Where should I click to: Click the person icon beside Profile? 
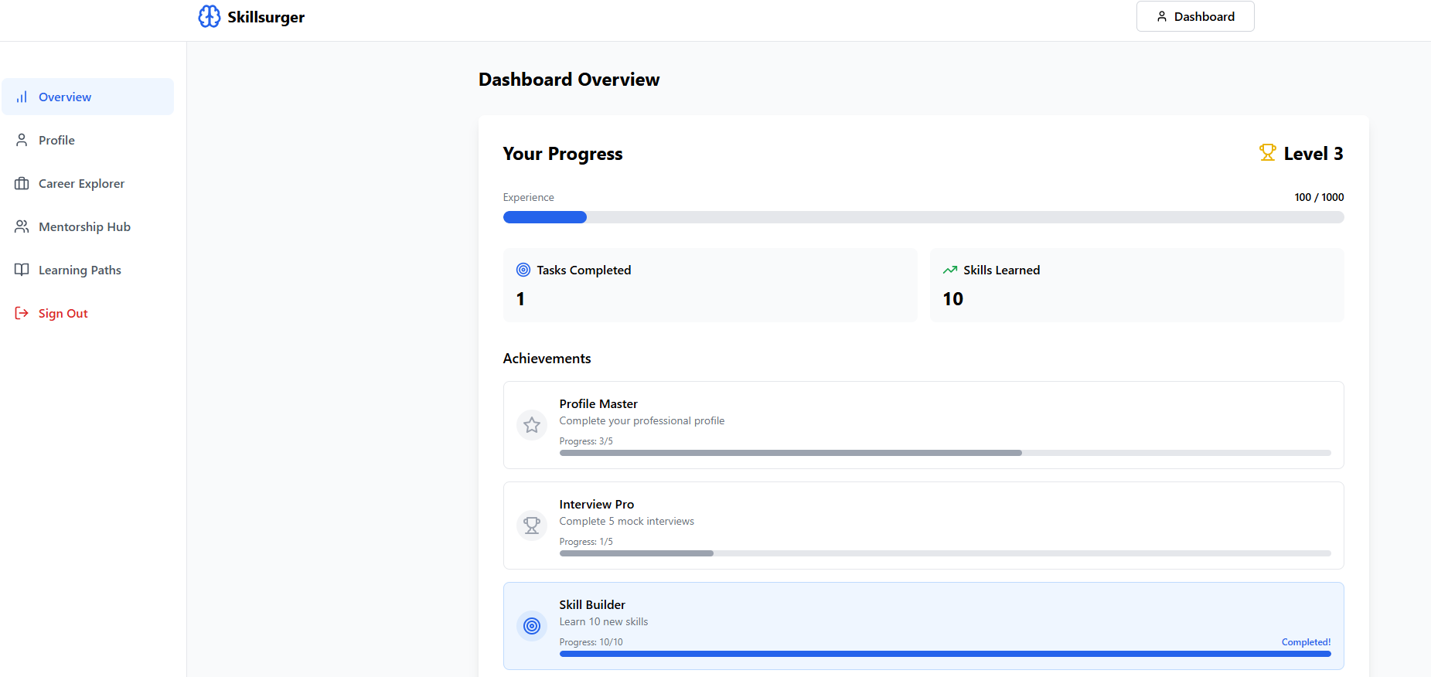click(22, 140)
